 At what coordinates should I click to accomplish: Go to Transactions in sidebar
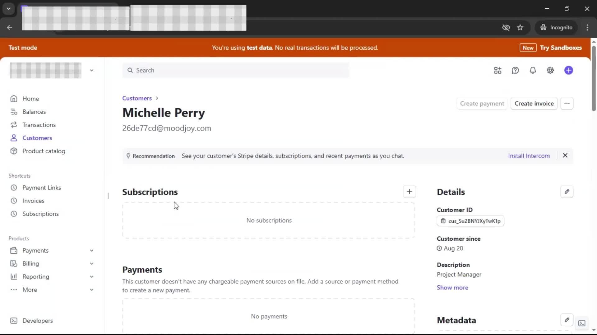click(x=39, y=125)
